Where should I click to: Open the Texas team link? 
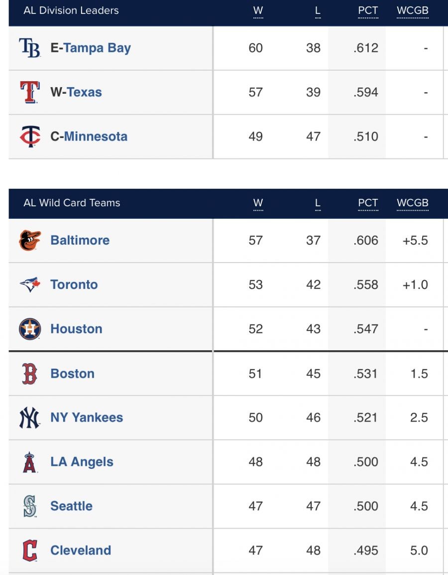point(84,92)
